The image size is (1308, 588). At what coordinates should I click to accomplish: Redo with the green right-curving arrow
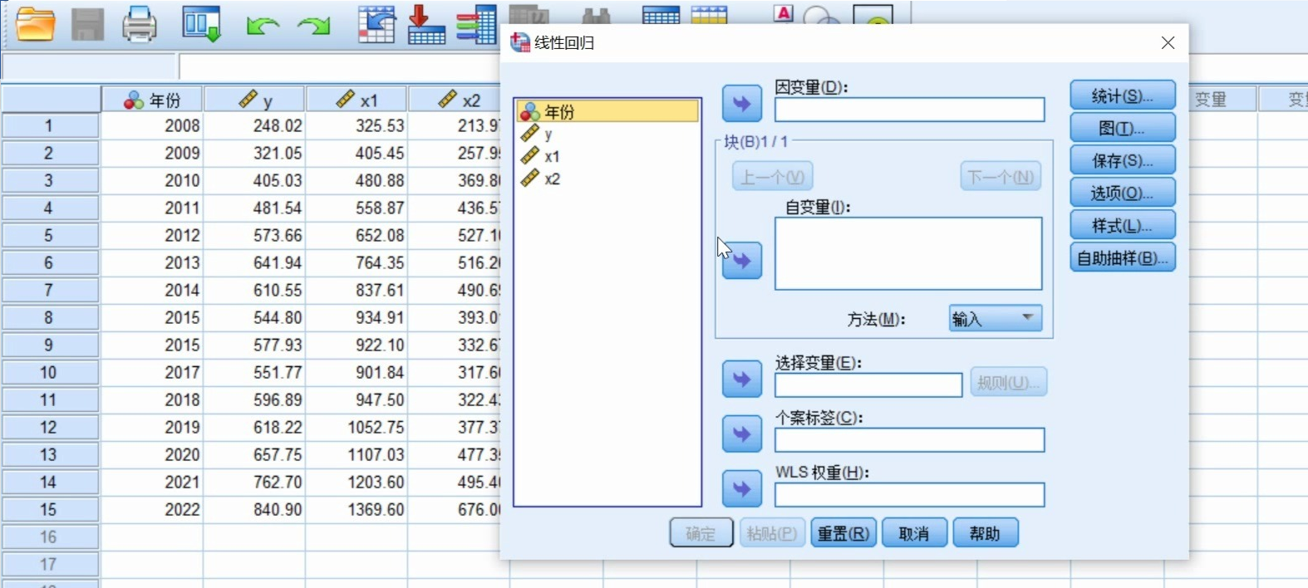pos(314,26)
